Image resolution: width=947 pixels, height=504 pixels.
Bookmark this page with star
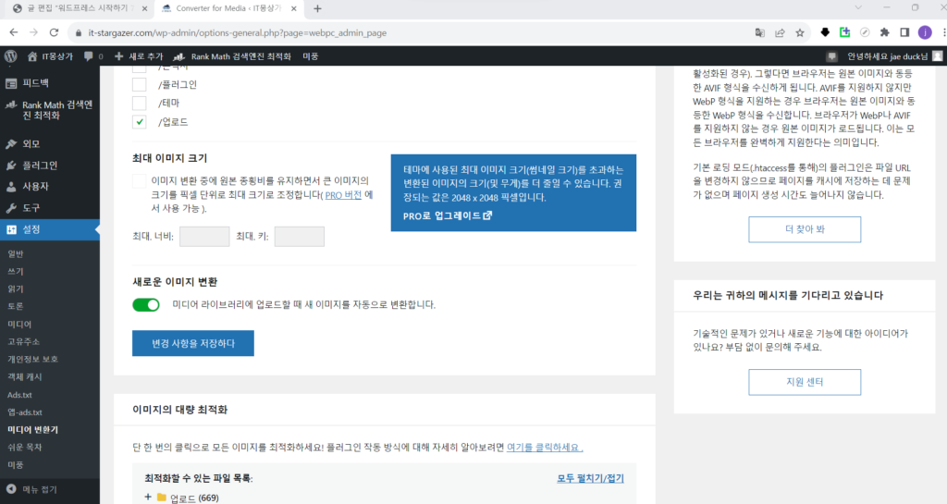click(800, 32)
